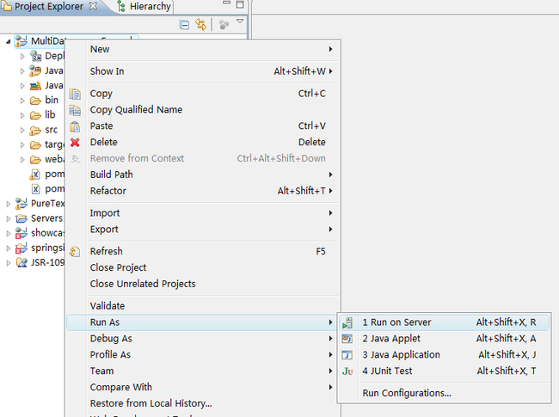Open the Project Explorer view menu arrow

tap(240, 21)
